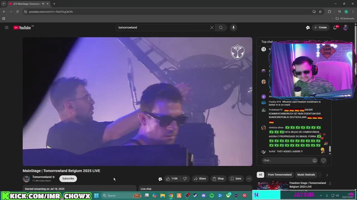Screen dimensions: 357x200
Task: Send a heart reaction in chat
Action: tap(324, 160)
